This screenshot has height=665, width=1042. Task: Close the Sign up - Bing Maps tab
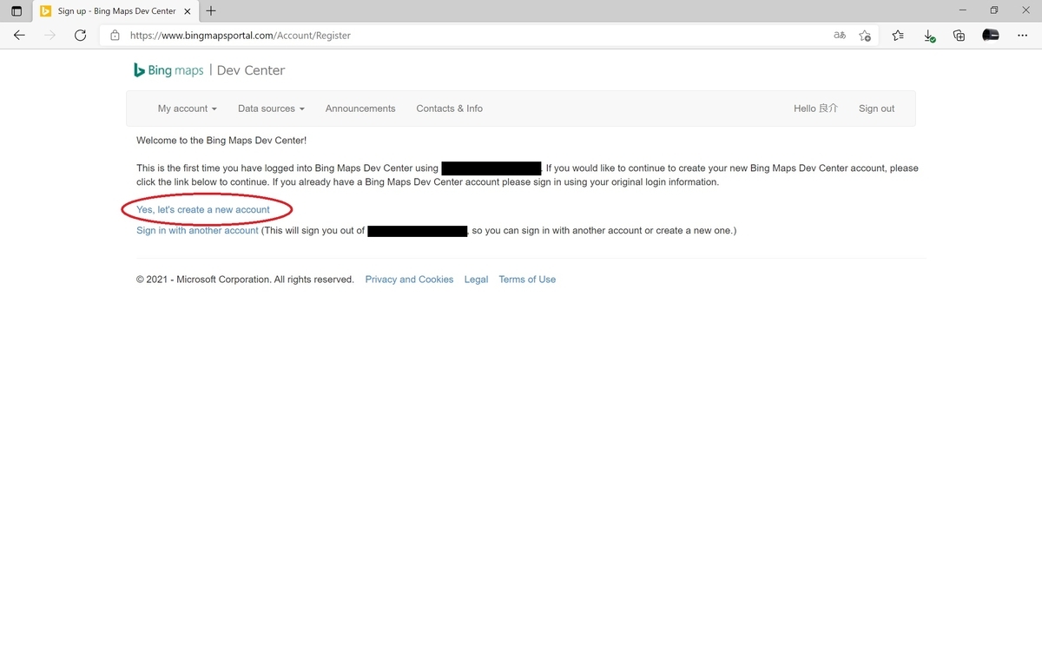pyautogui.click(x=188, y=11)
